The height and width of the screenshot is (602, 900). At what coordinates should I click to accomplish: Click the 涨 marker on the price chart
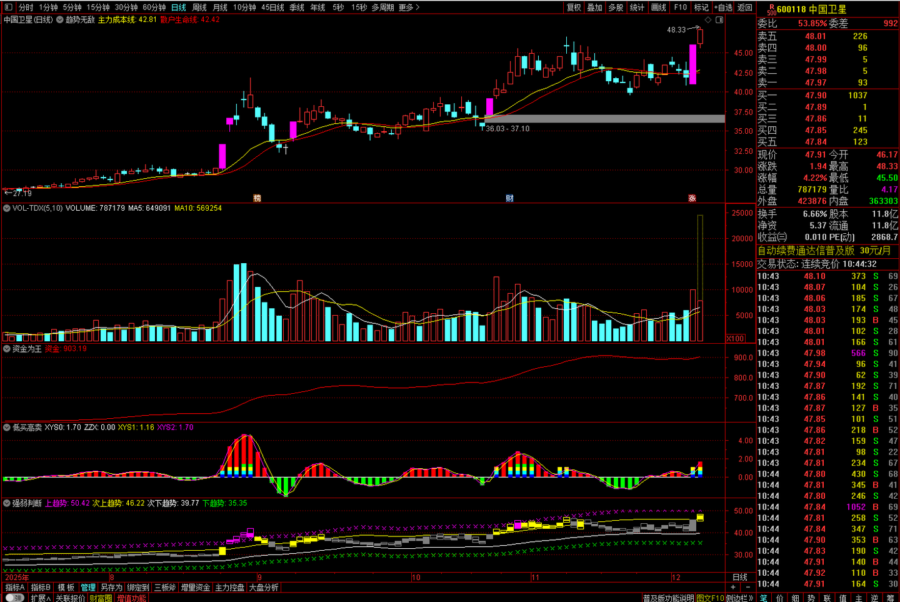(692, 198)
